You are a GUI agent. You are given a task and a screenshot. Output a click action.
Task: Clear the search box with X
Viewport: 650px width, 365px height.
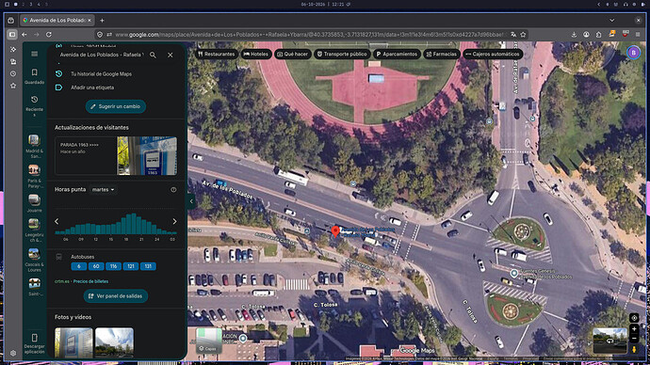(171, 55)
